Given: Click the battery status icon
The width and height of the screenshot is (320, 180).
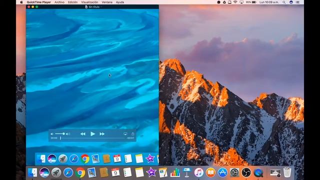Looking at the screenshot, I should tap(254, 2).
